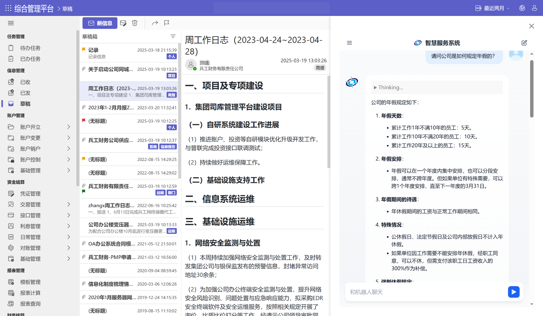Open 凭证管理 from sidebar menu
This screenshot has width=543, height=316.
(x=30, y=193)
